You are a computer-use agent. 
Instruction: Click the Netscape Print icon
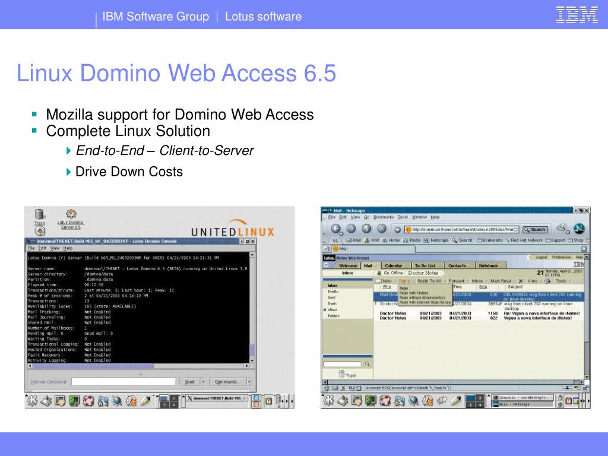pyautogui.click(x=561, y=228)
